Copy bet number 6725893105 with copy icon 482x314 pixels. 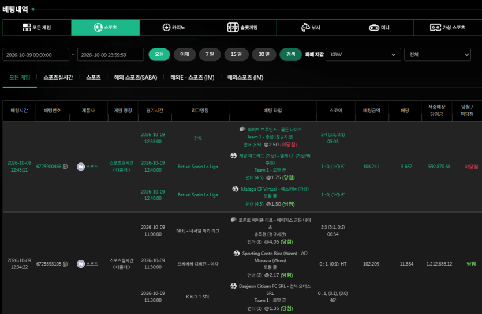point(65,264)
